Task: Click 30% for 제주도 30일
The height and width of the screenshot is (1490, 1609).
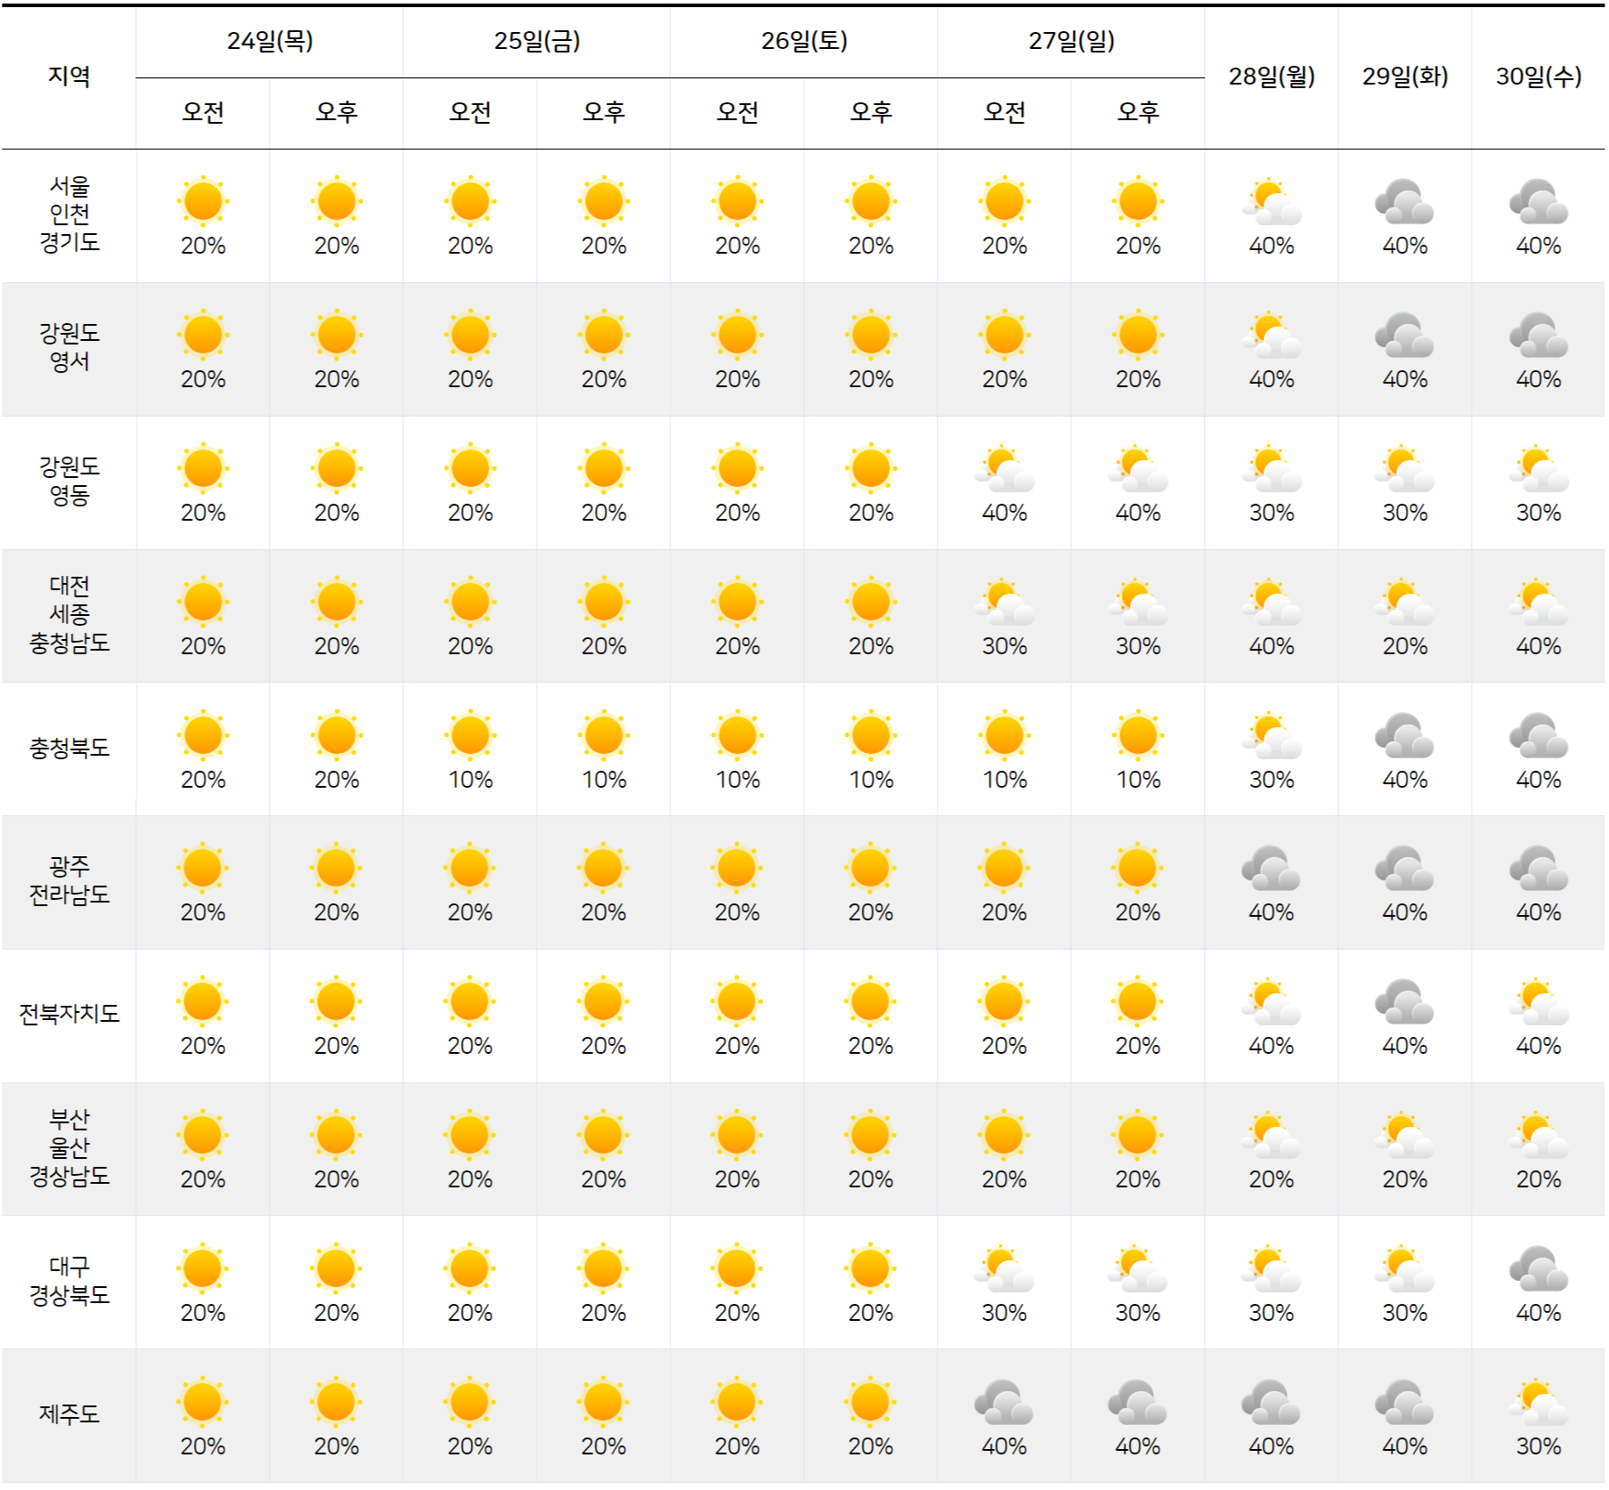Action: click(1539, 1446)
